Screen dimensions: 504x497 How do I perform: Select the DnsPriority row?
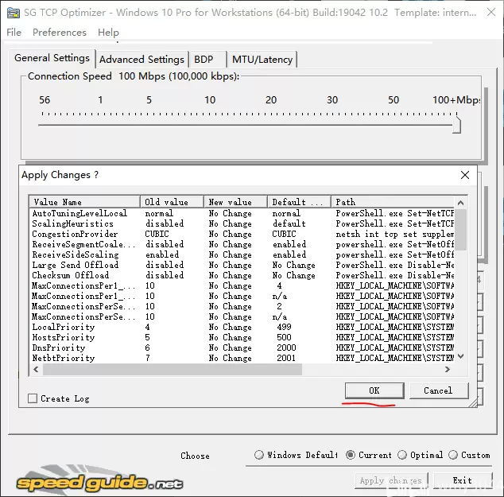pyautogui.click(x=242, y=348)
